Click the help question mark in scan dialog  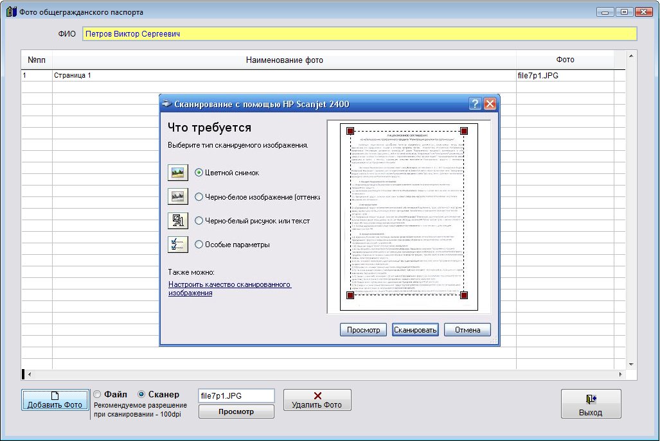[x=475, y=104]
